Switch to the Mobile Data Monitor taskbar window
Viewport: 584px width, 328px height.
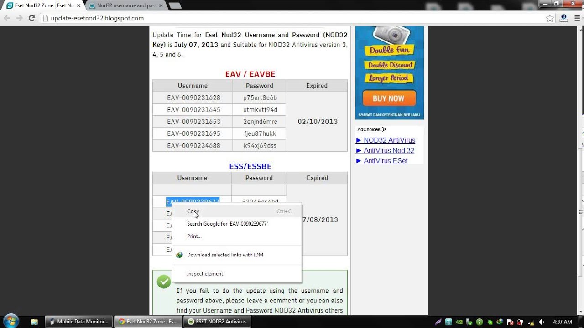pyautogui.click(x=79, y=322)
